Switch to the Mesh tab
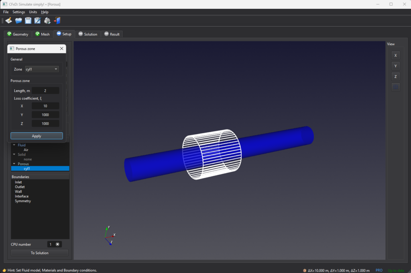Viewport: 411px width, 273px height. pyautogui.click(x=43, y=34)
